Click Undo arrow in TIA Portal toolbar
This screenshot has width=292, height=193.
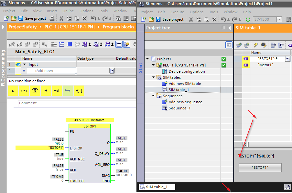click(x=94, y=18)
